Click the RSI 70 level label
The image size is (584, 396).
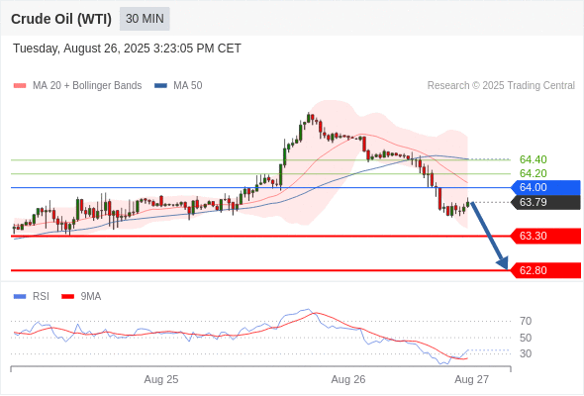tap(526, 321)
